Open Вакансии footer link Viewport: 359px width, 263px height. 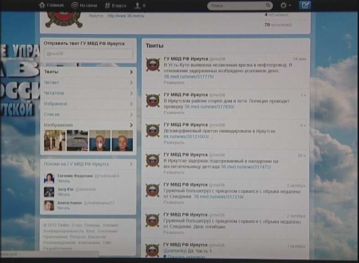pos(97,237)
